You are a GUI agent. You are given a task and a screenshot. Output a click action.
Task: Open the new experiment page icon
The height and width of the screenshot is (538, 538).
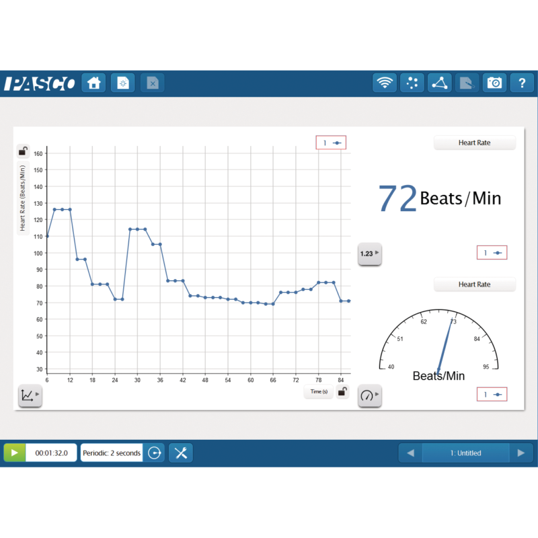pos(123,83)
